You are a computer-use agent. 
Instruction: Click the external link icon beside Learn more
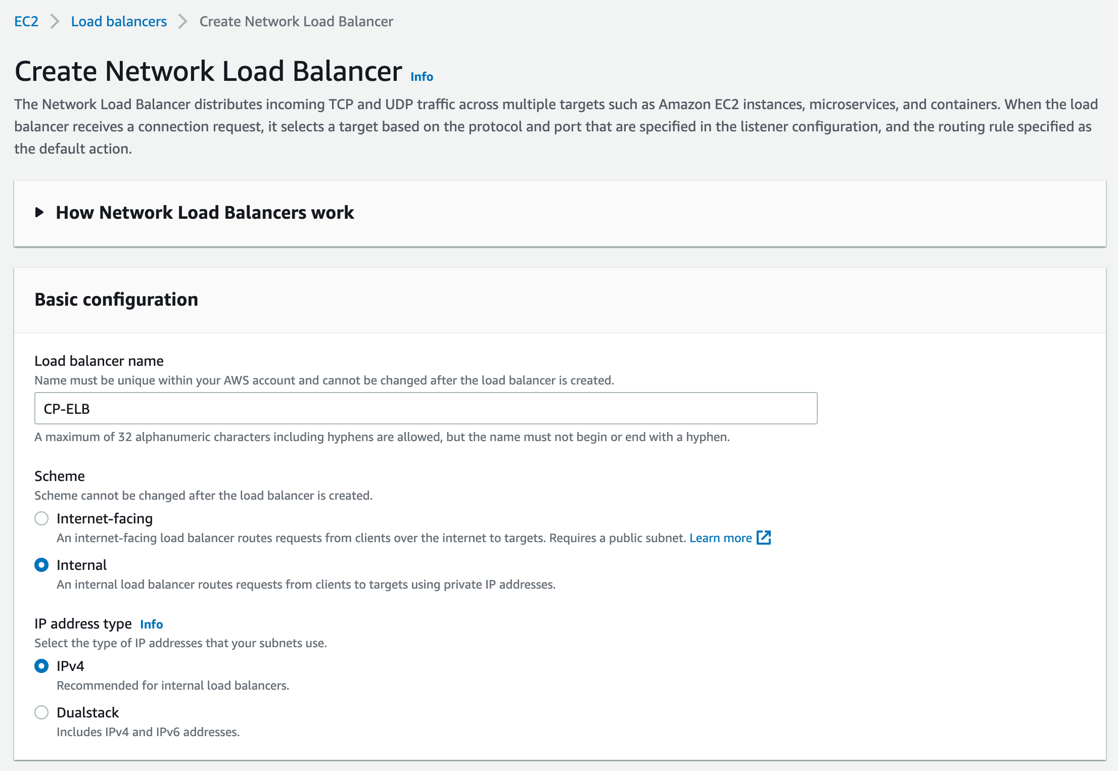click(x=764, y=538)
